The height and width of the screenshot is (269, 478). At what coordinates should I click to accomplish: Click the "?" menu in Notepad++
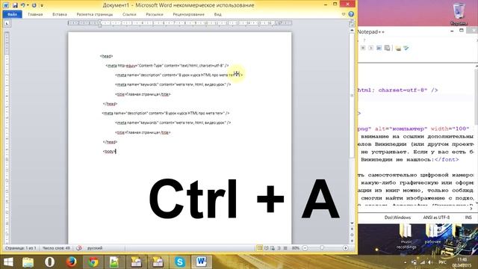364,40
